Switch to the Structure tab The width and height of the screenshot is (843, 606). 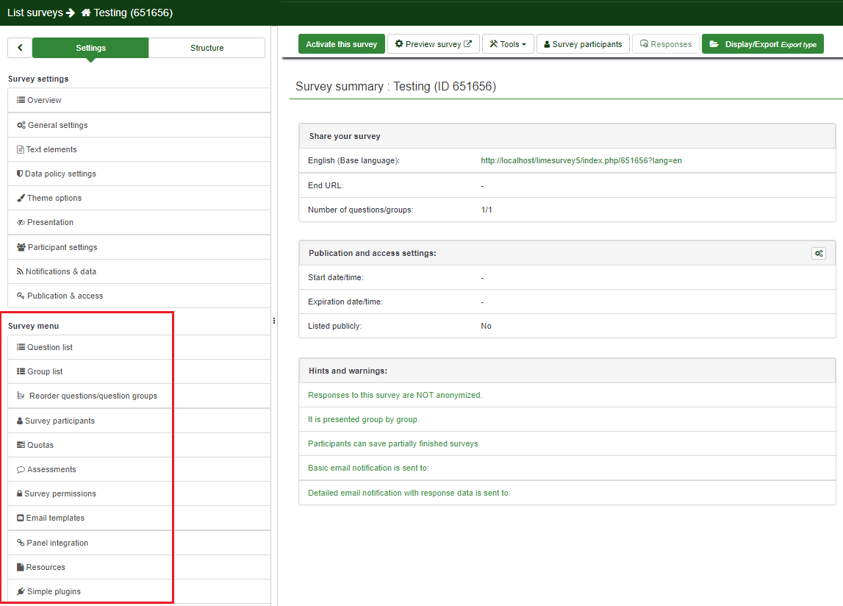(x=207, y=48)
